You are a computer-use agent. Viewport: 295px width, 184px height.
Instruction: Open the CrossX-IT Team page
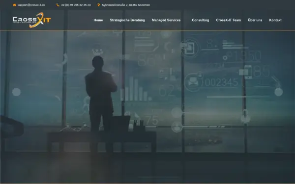[229, 20]
